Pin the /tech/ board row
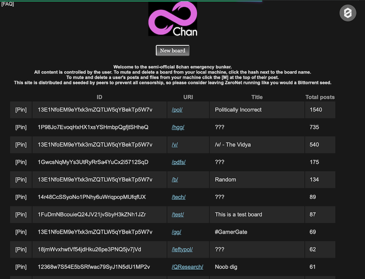The width and height of the screenshot is (365, 279). pos(21,197)
